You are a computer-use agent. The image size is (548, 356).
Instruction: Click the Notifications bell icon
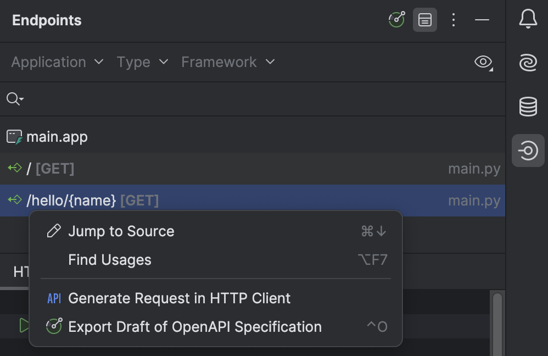(x=528, y=18)
